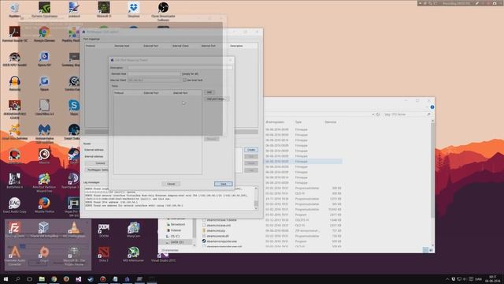Click the Explorer search box
The height and width of the screenshot is (284, 504).
pos(407,114)
